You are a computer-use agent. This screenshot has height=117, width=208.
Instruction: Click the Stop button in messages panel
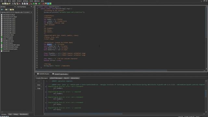click(39, 82)
